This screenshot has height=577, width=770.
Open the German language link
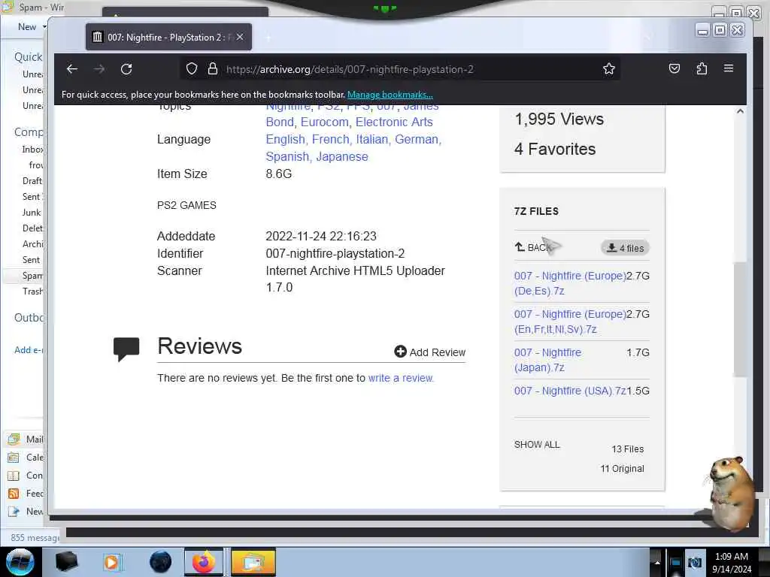point(418,139)
